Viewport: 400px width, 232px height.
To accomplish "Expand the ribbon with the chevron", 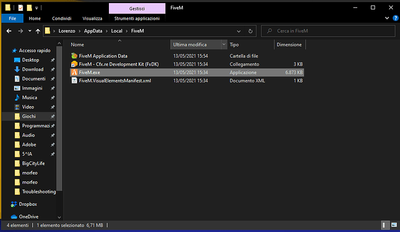I will point(387,18).
